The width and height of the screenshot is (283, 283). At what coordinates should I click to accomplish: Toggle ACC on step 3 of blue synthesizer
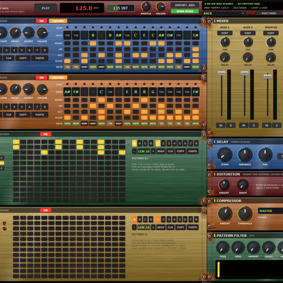point(84,55)
